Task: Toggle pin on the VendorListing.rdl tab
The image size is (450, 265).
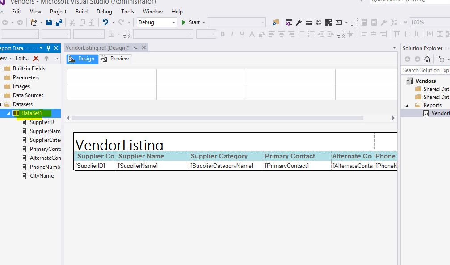Action: tap(136, 47)
